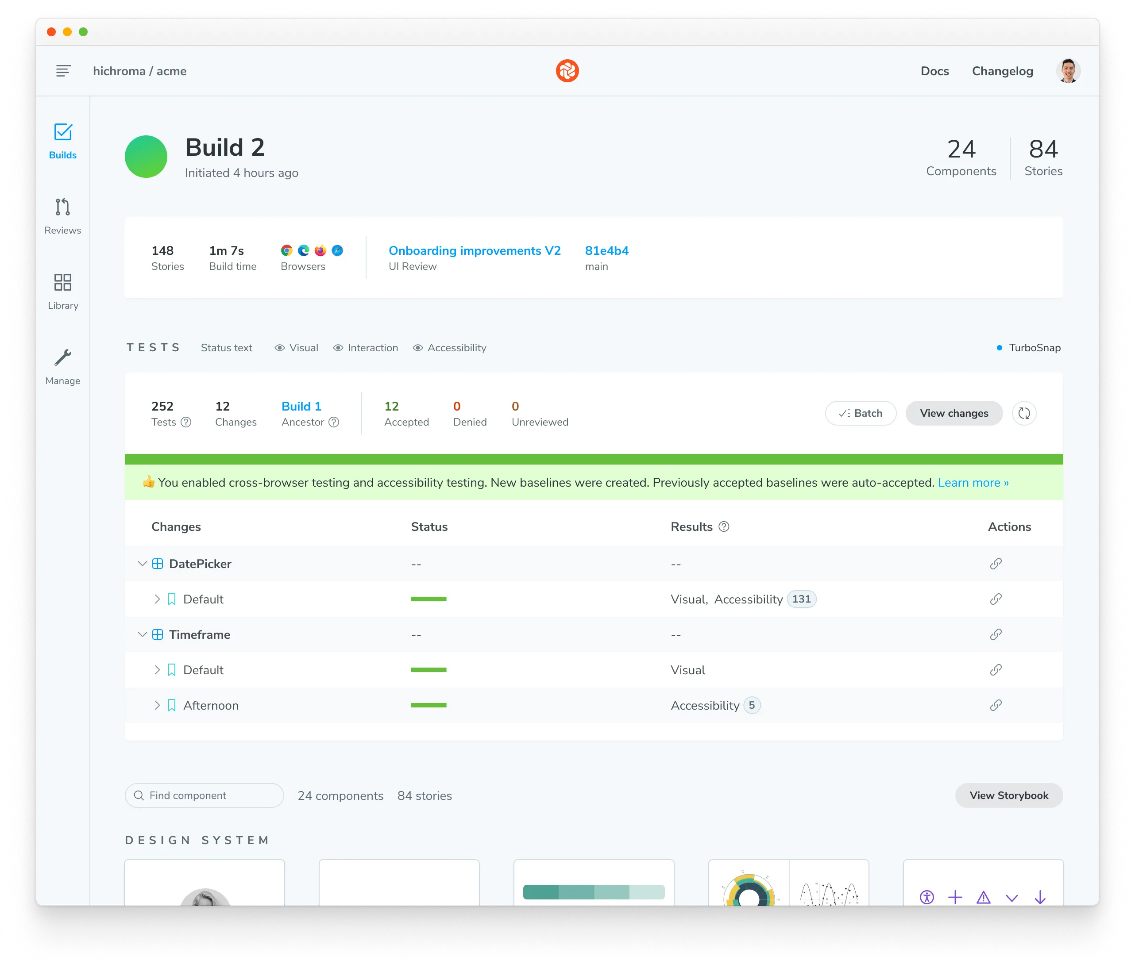The width and height of the screenshot is (1135, 968).
Task: Open the Library section in sidebar
Action: pos(63,283)
